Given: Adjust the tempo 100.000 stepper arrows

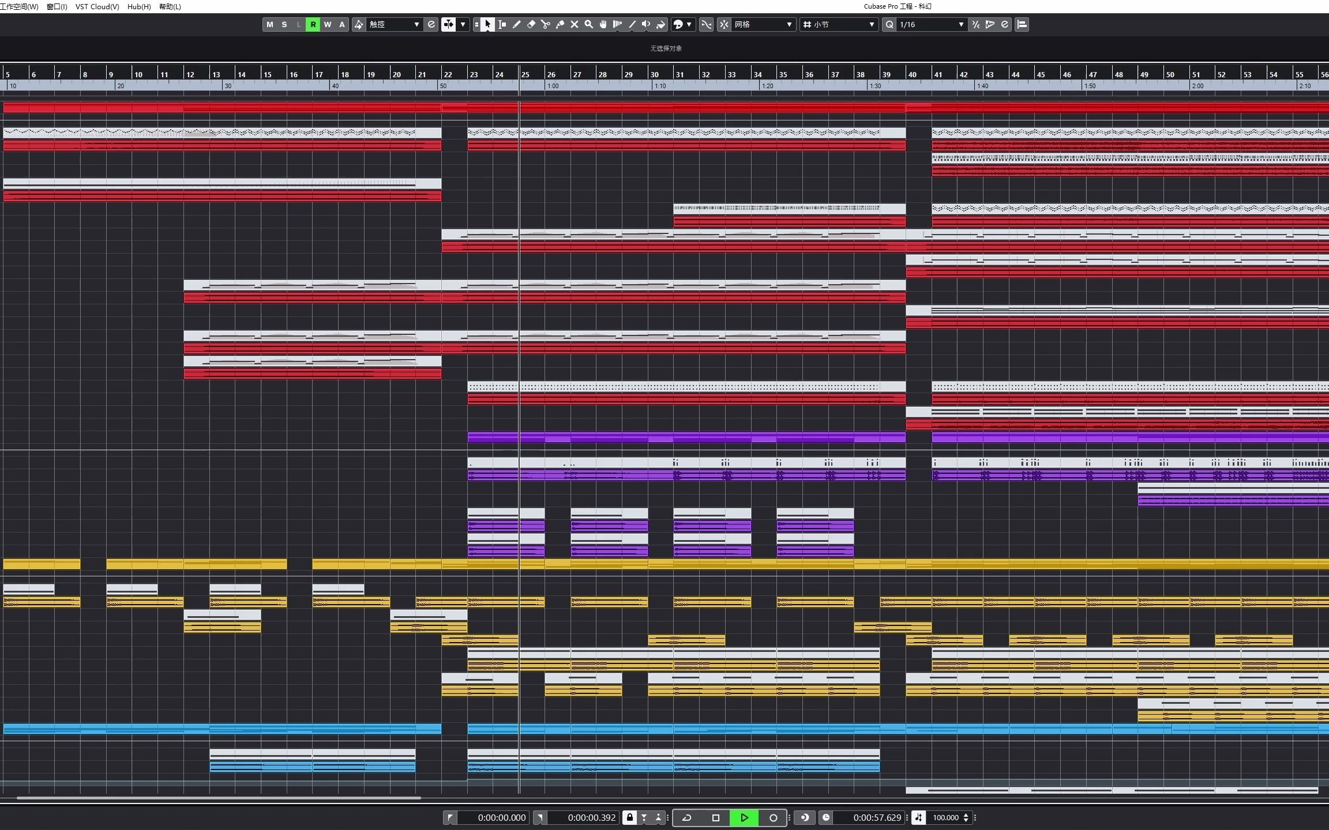Looking at the screenshot, I should tap(966, 817).
